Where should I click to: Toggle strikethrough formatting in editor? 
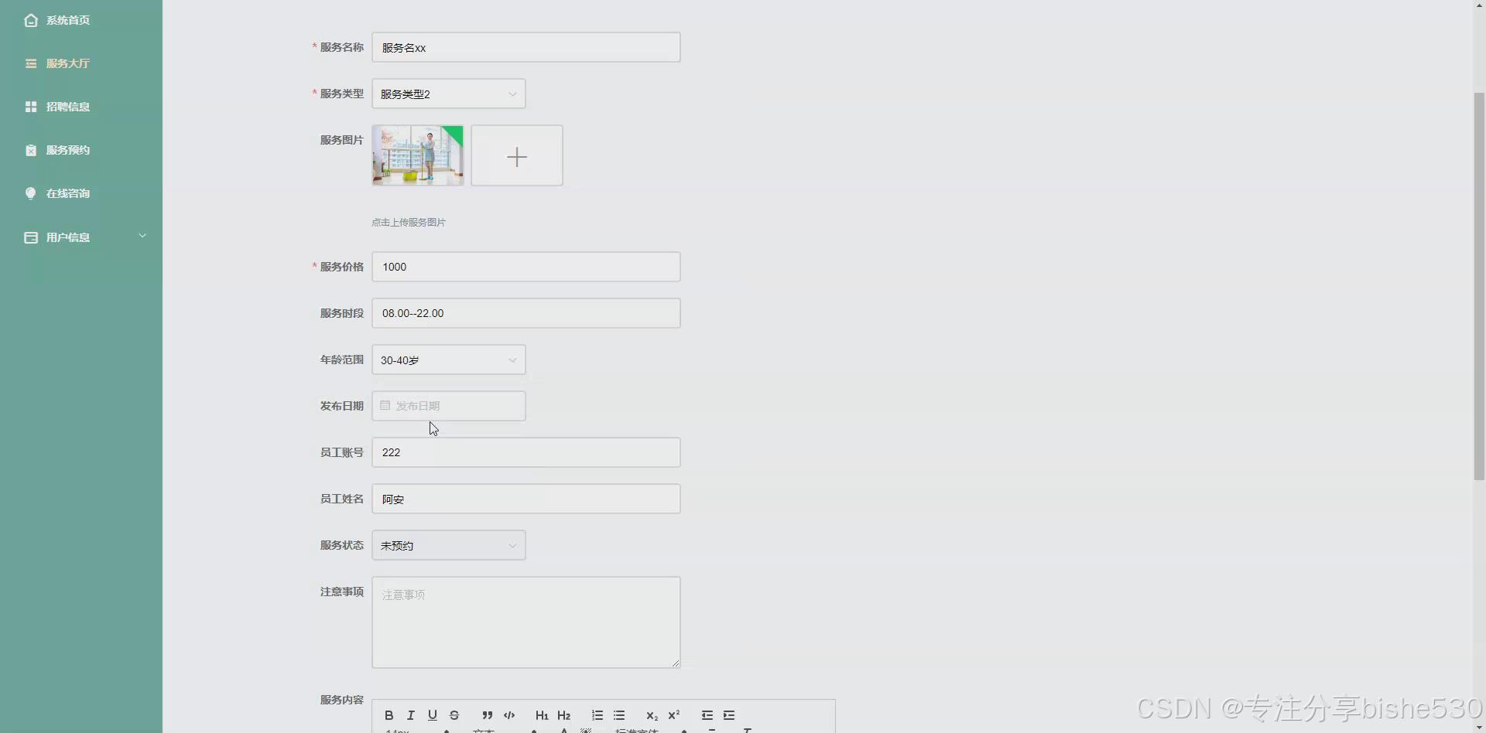[454, 715]
